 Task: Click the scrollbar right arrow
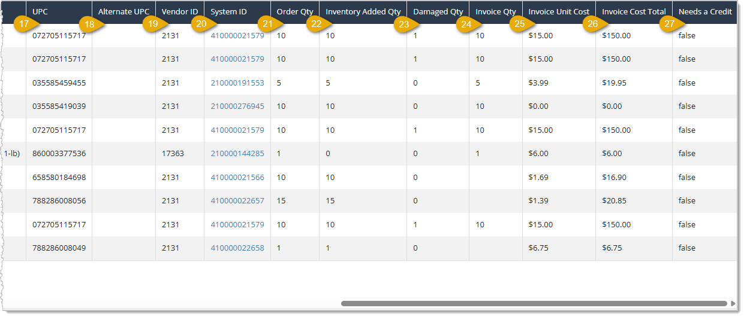(733, 303)
